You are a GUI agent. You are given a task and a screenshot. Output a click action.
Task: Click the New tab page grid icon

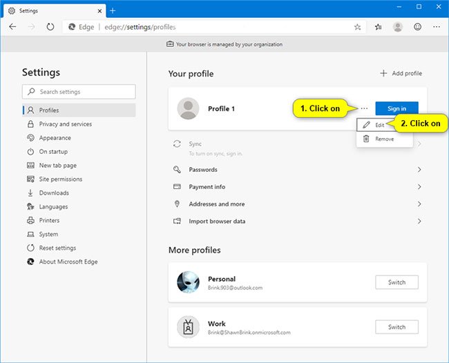(x=30, y=165)
